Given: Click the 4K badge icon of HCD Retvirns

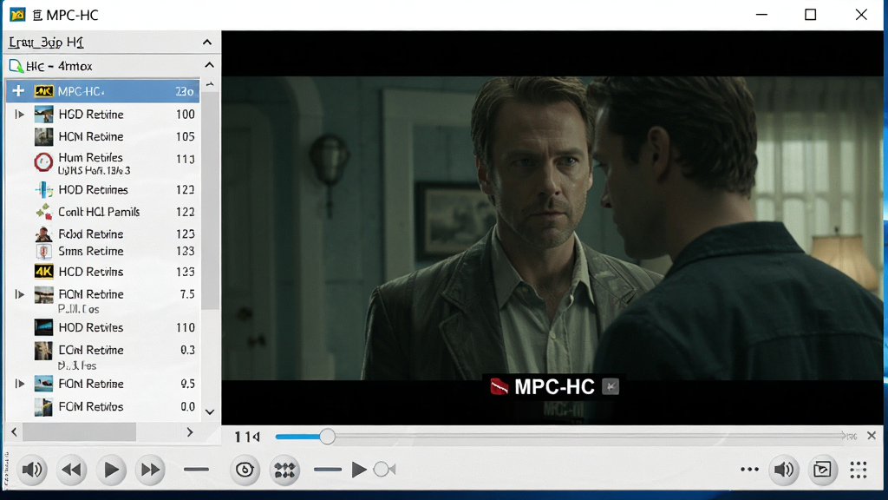Looking at the screenshot, I should [x=43, y=272].
